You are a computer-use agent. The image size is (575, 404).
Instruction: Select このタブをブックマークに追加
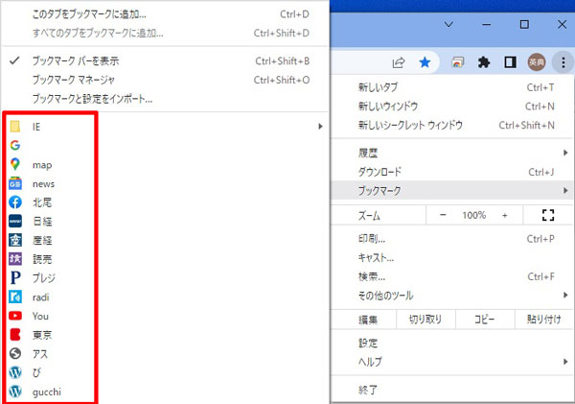click(164, 14)
